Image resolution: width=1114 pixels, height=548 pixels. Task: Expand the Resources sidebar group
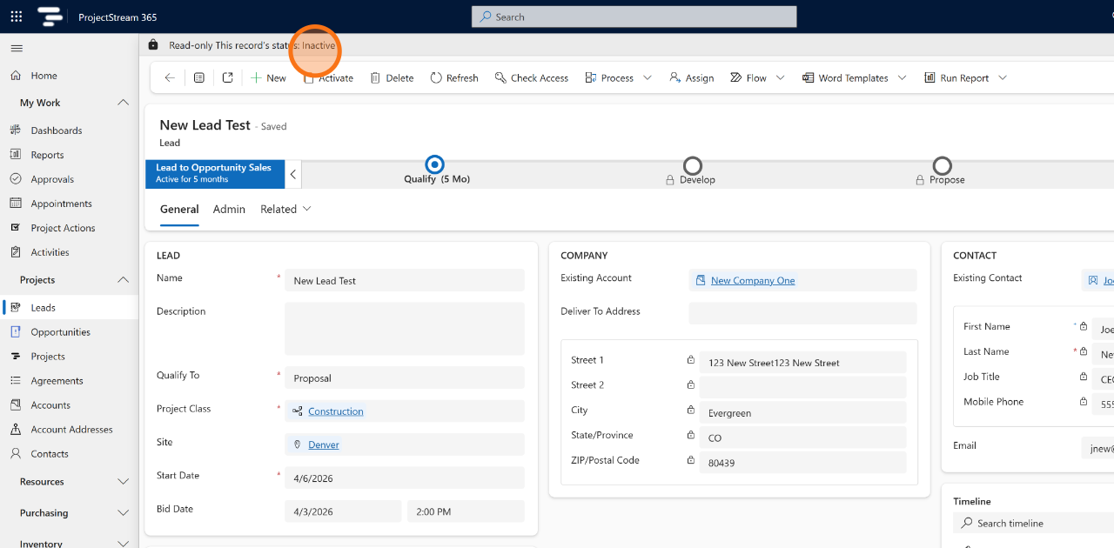click(x=123, y=482)
